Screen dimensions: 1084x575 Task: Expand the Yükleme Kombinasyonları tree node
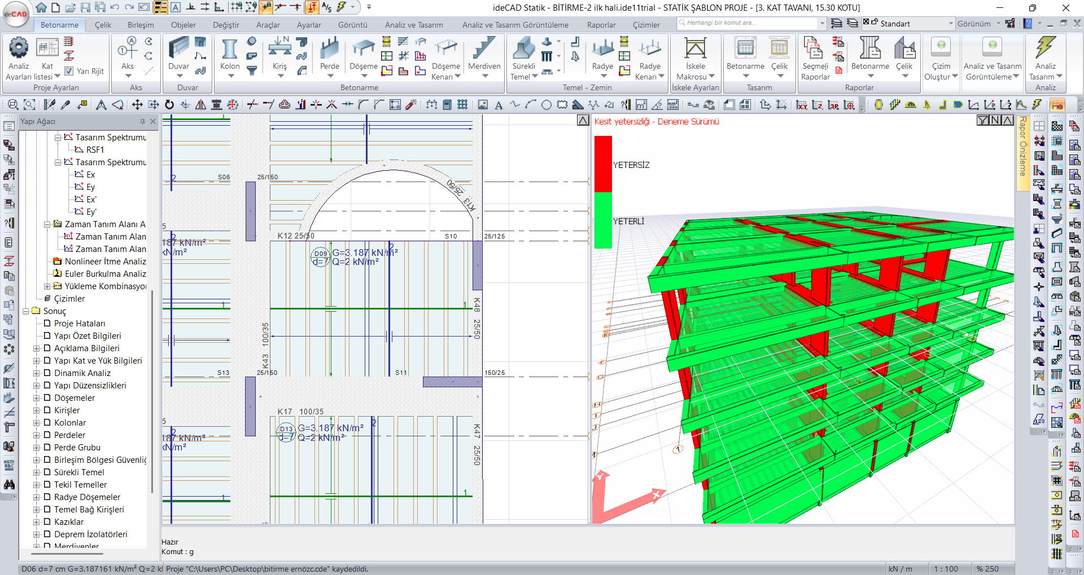47,286
